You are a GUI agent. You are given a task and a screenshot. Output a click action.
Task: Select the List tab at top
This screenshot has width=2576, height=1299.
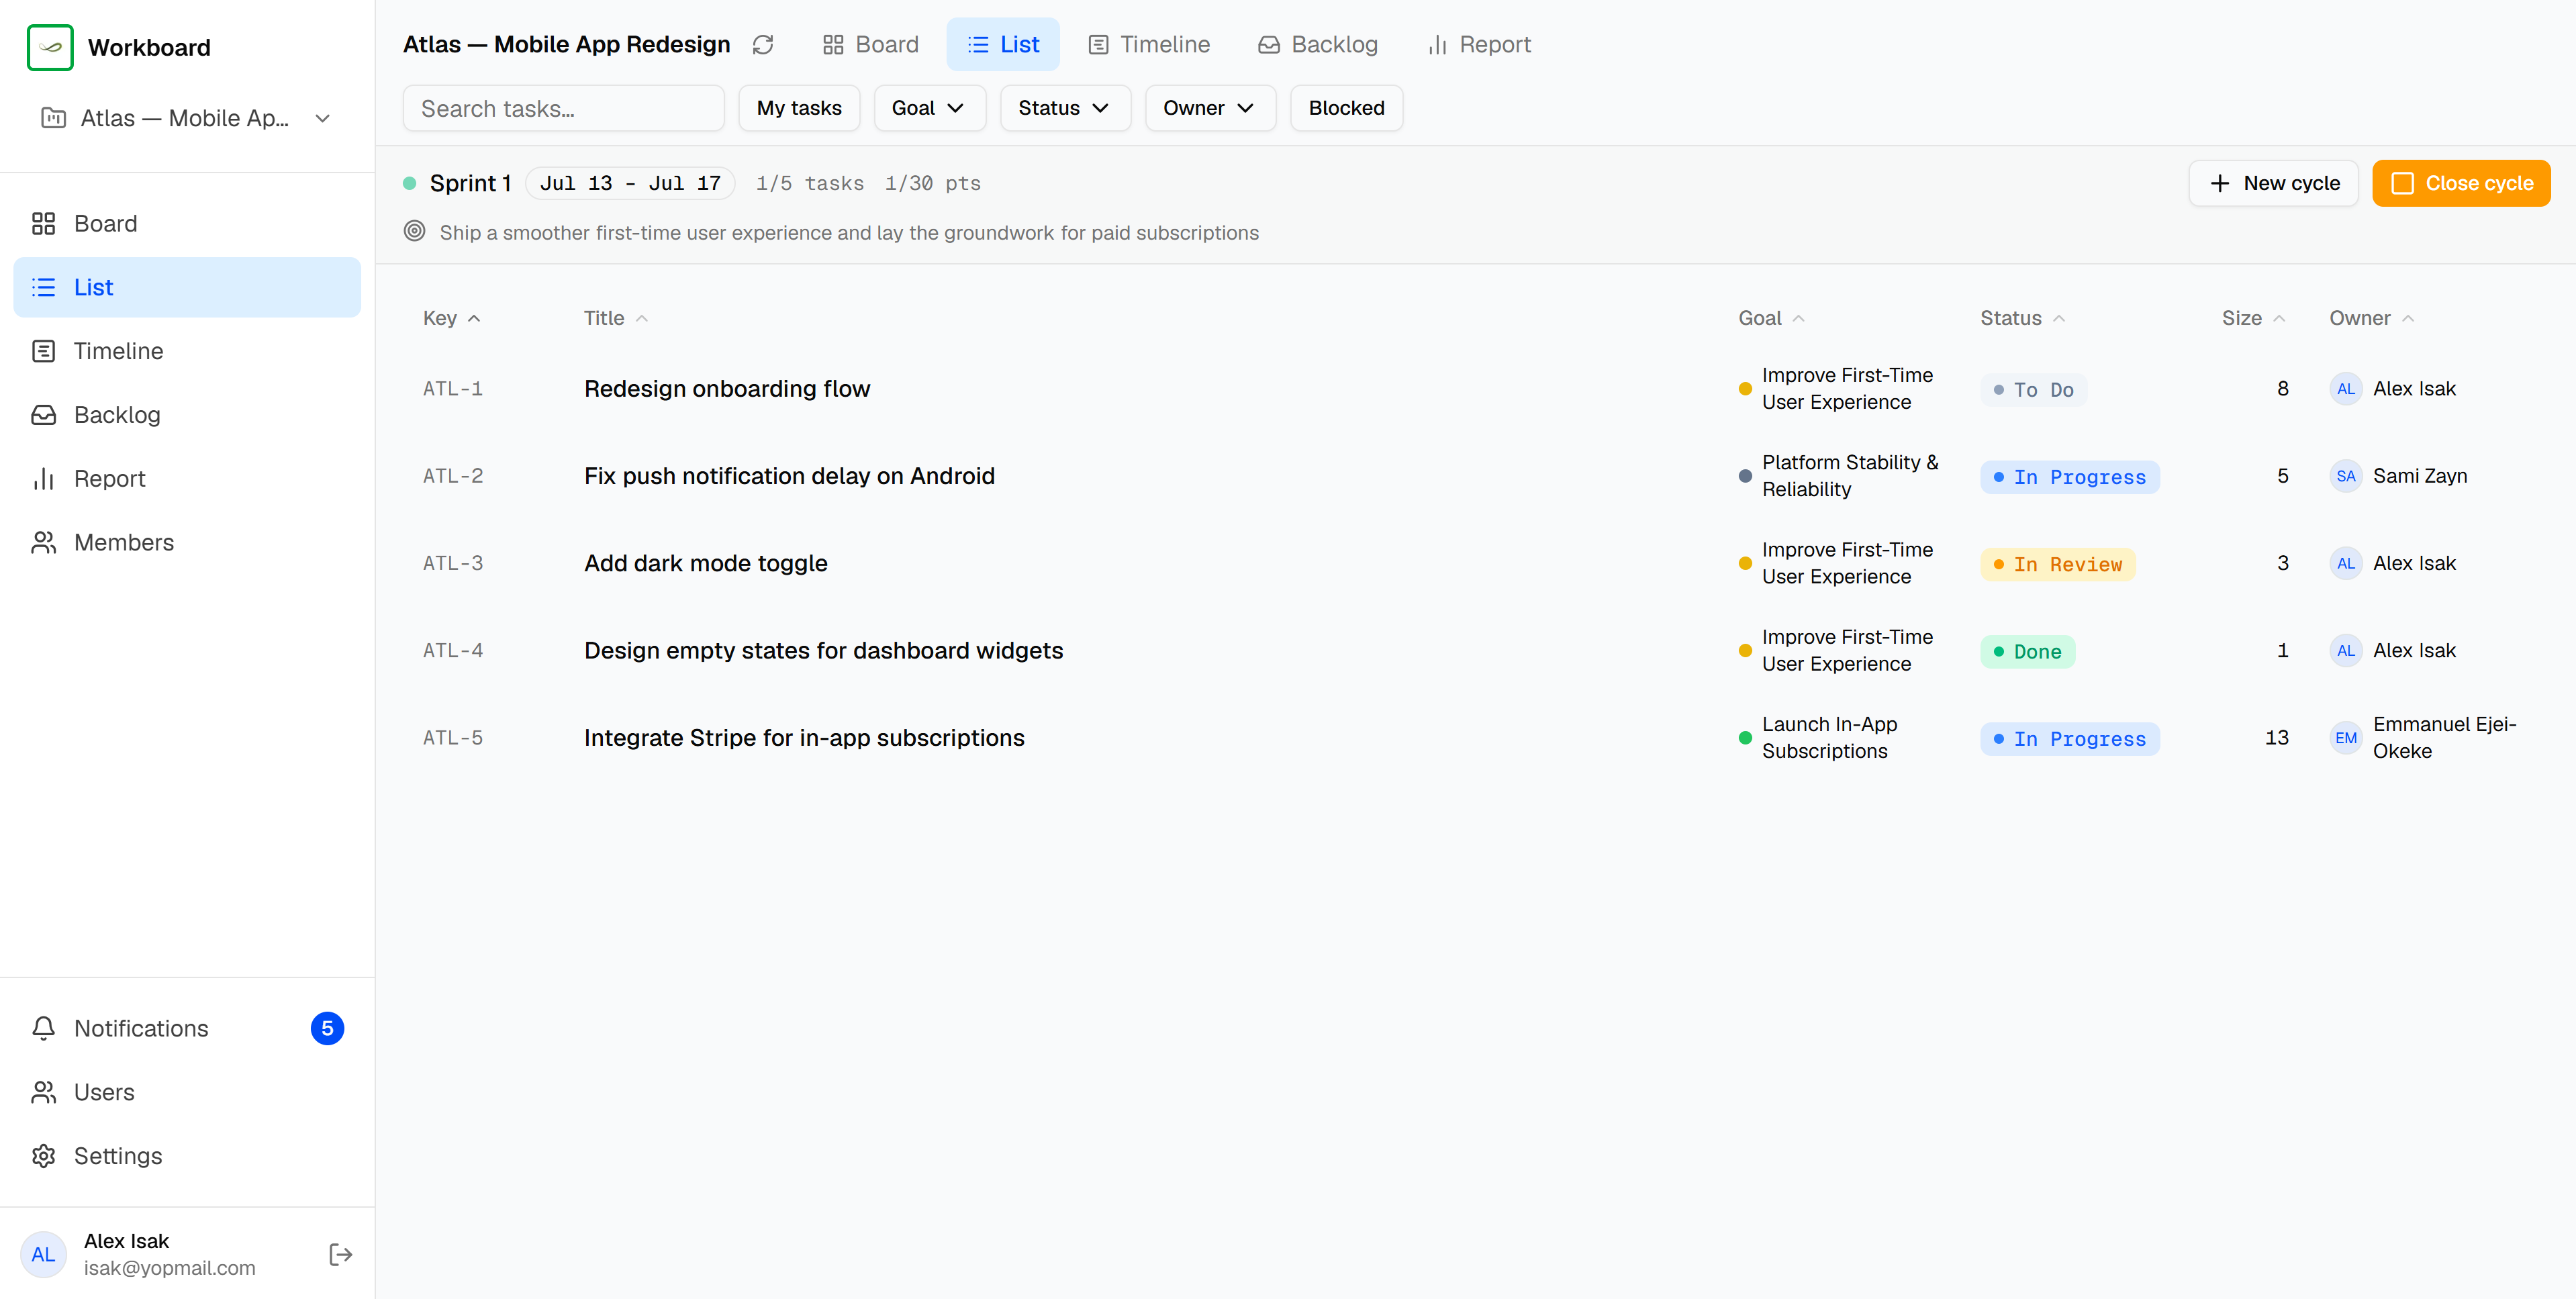click(x=1003, y=45)
